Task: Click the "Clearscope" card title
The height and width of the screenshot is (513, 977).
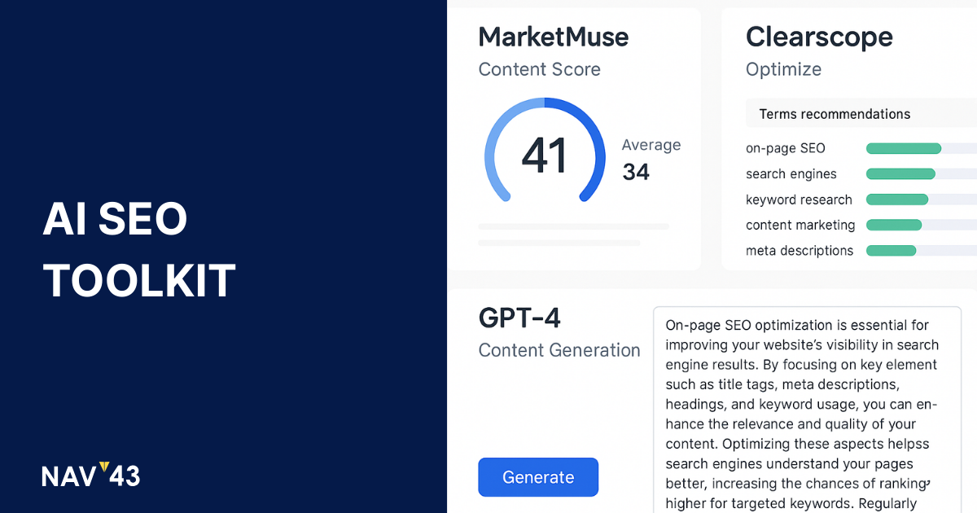Action: (x=819, y=37)
